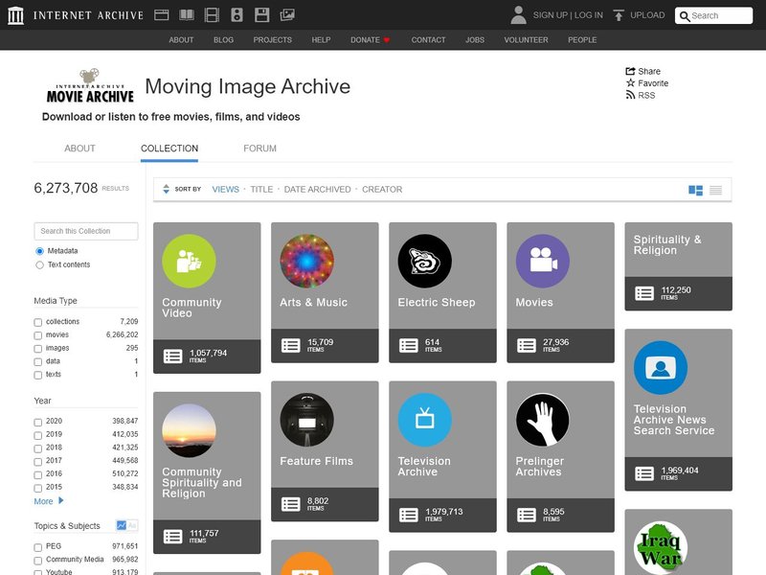Expand More under the Year filter
The width and height of the screenshot is (766, 575).
43,501
